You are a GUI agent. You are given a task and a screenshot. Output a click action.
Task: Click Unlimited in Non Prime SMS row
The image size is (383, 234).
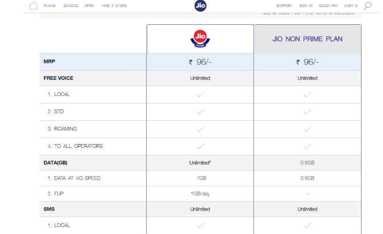pyautogui.click(x=307, y=209)
